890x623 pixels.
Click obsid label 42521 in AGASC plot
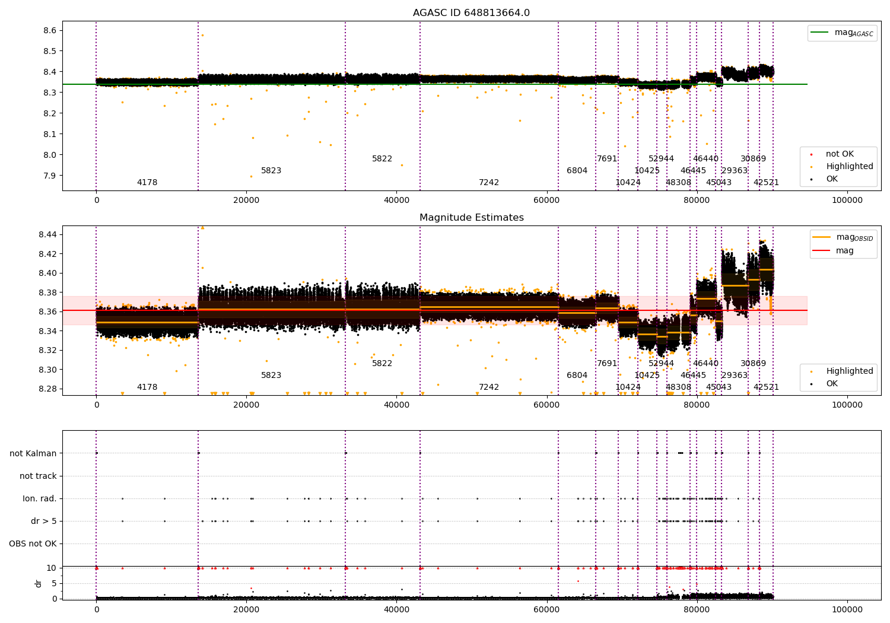766,183
